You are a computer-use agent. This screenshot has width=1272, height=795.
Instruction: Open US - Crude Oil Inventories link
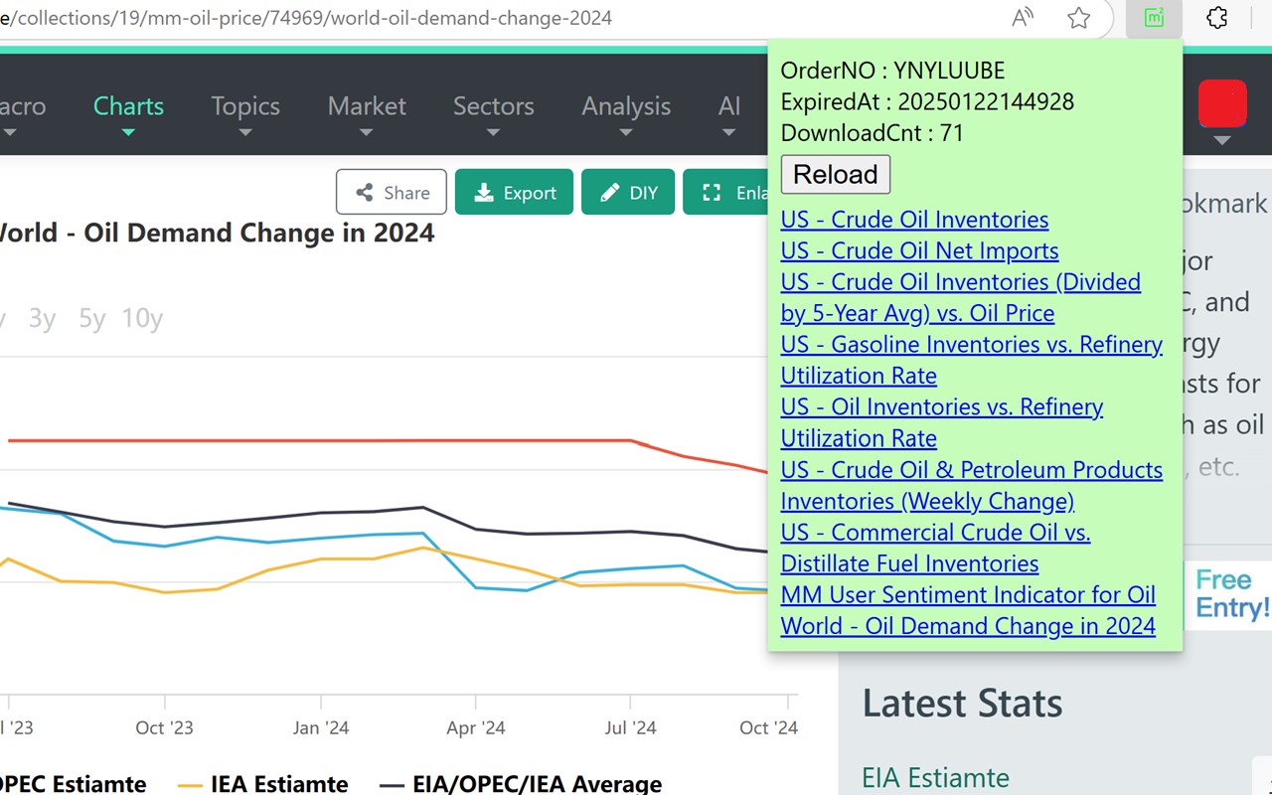coord(914,220)
